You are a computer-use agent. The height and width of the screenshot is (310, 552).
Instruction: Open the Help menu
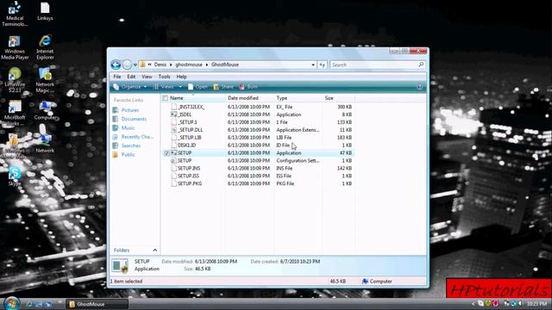point(181,77)
